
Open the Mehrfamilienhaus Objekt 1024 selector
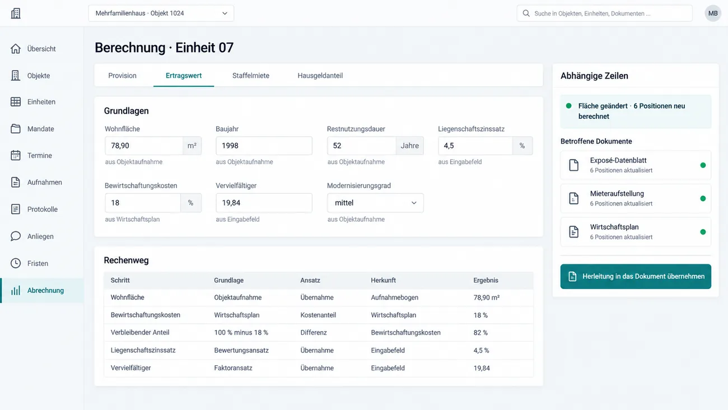(x=161, y=13)
